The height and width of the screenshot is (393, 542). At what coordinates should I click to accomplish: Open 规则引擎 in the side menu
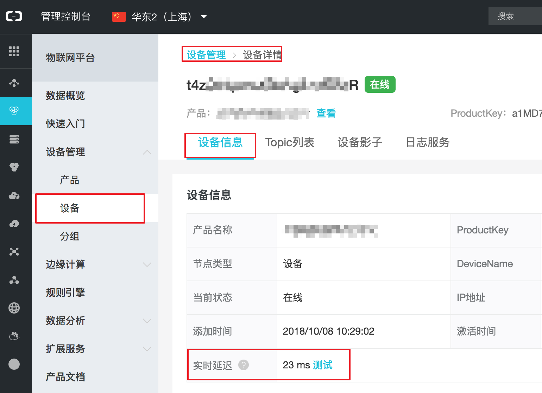(x=65, y=292)
